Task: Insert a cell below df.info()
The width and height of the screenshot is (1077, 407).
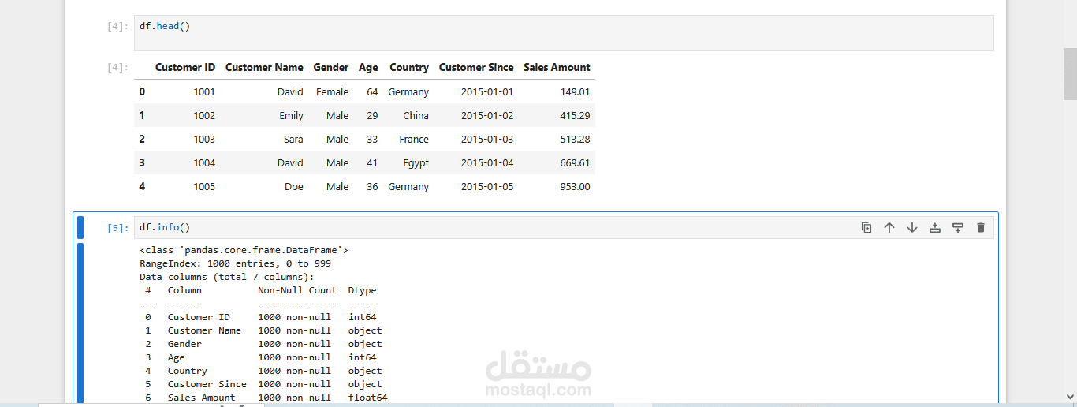Action: click(x=958, y=228)
